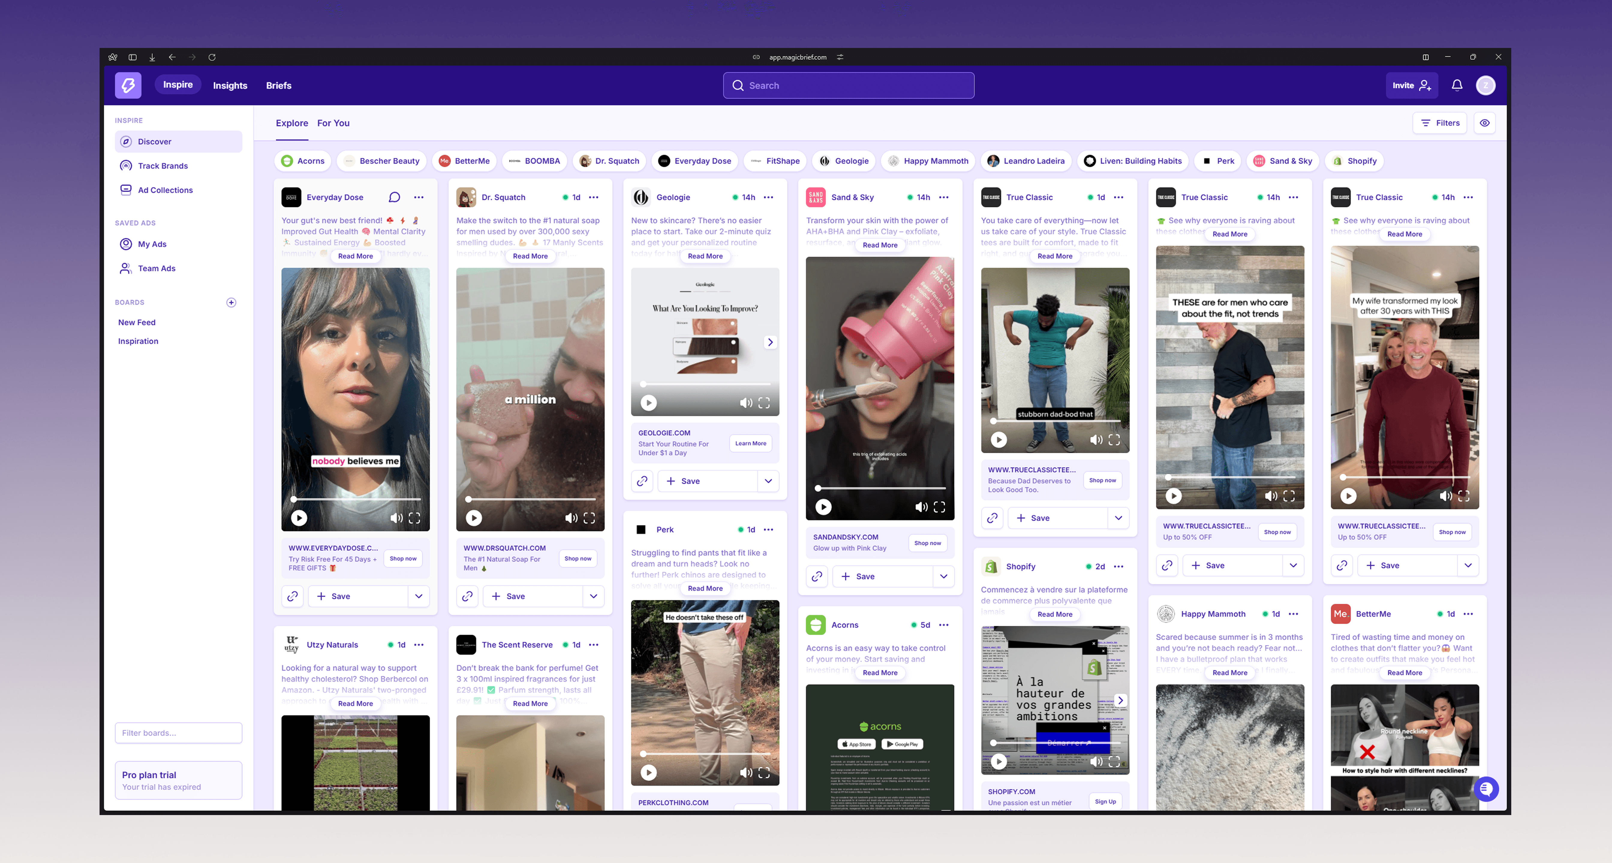Filter by the Acorns brand chip

[303, 161]
